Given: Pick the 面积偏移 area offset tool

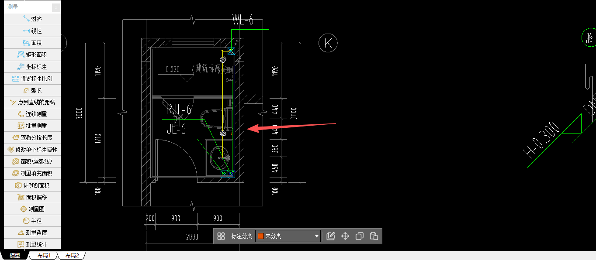Looking at the screenshot, I should (x=32, y=197).
